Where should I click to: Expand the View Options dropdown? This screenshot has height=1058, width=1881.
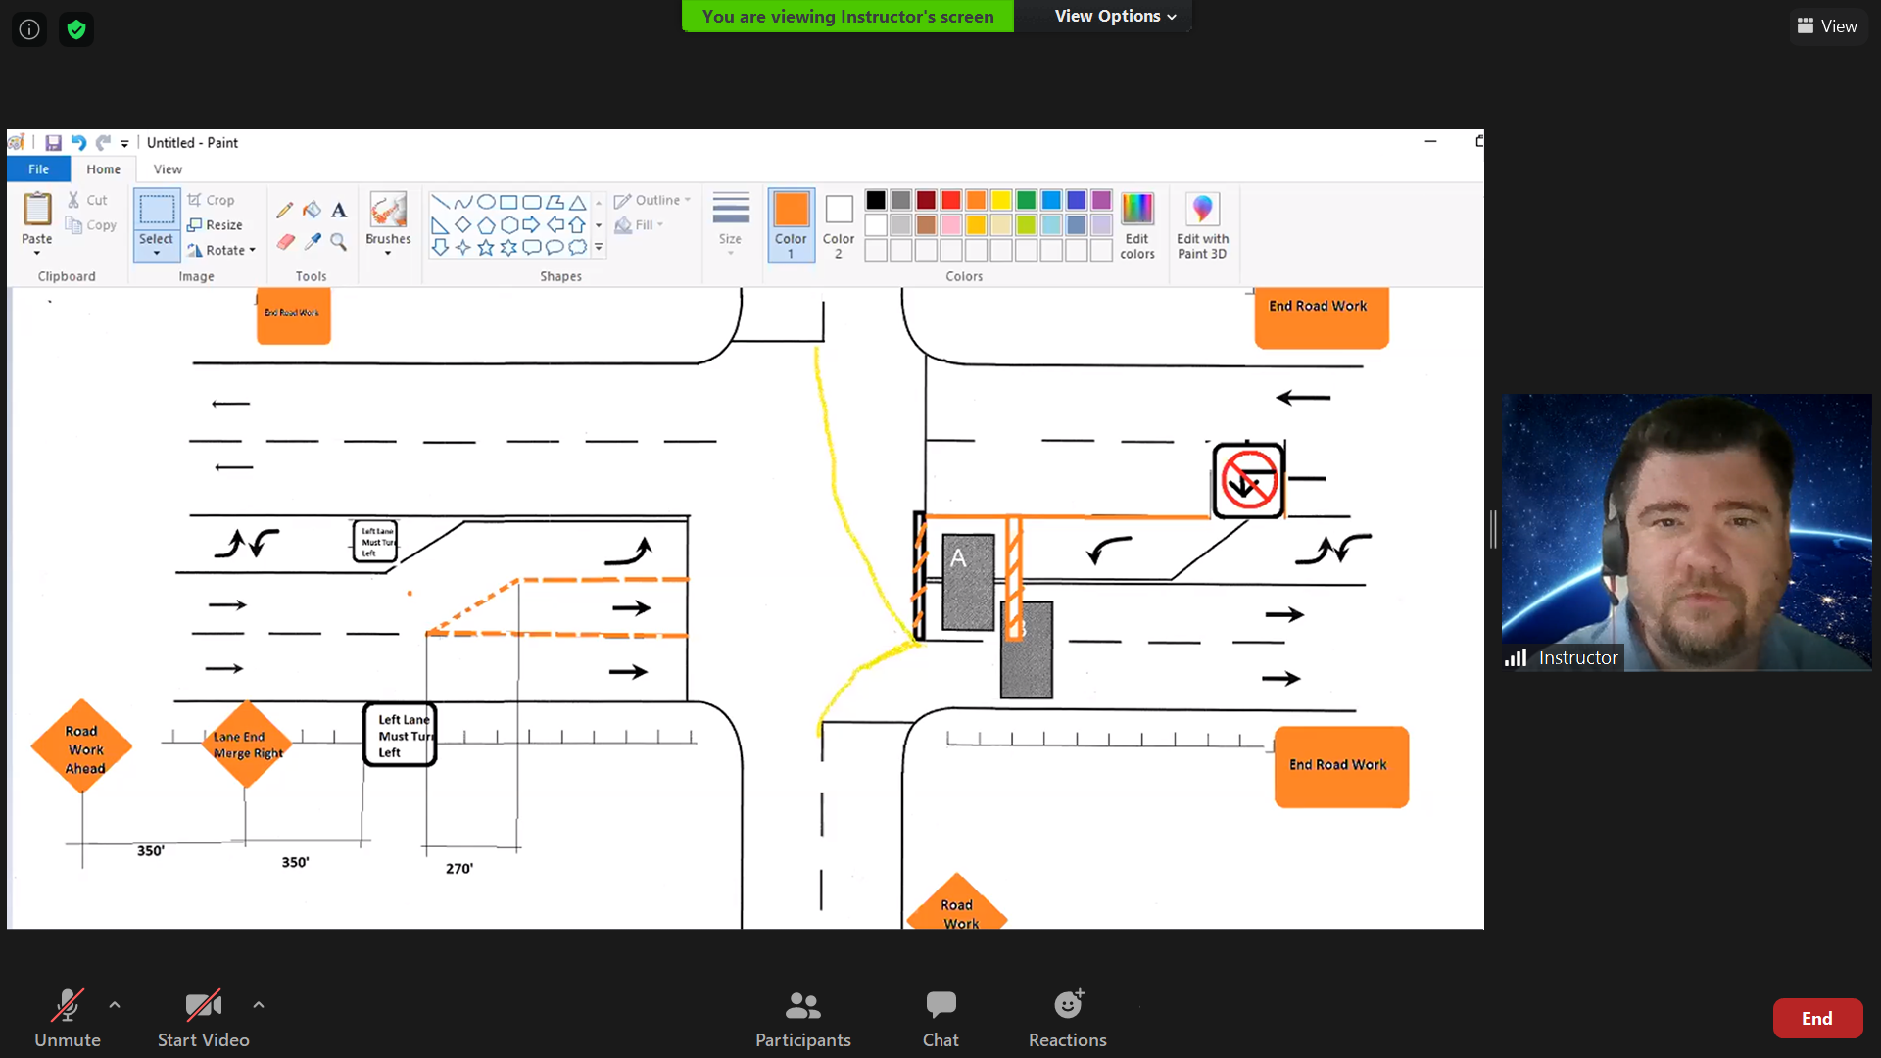(1114, 16)
